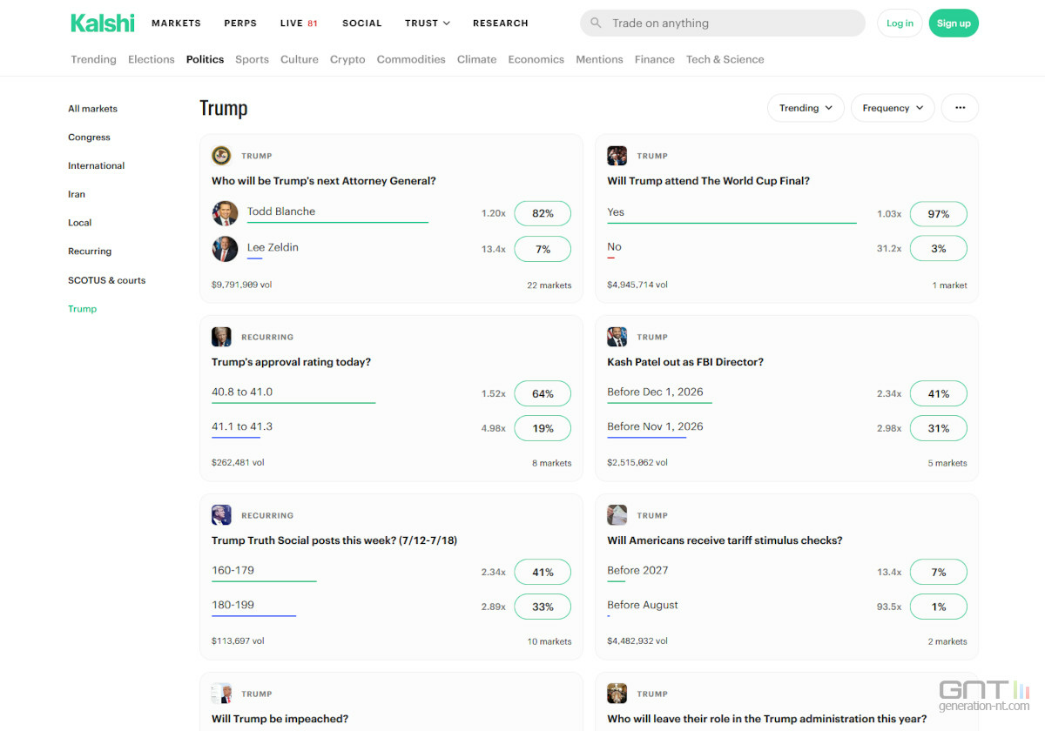The image size is (1045, 731).
Task: Open the three-dots more options button
Action: tap(960, 108)
